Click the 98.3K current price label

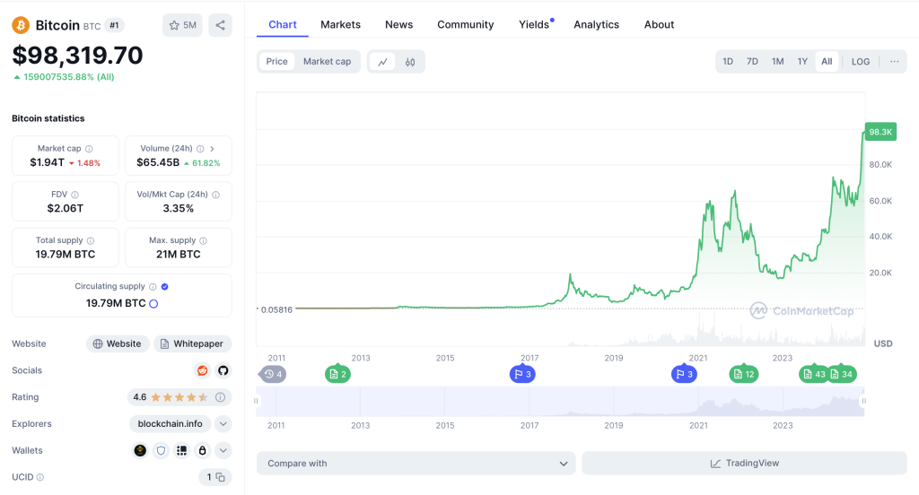(880, 132)
